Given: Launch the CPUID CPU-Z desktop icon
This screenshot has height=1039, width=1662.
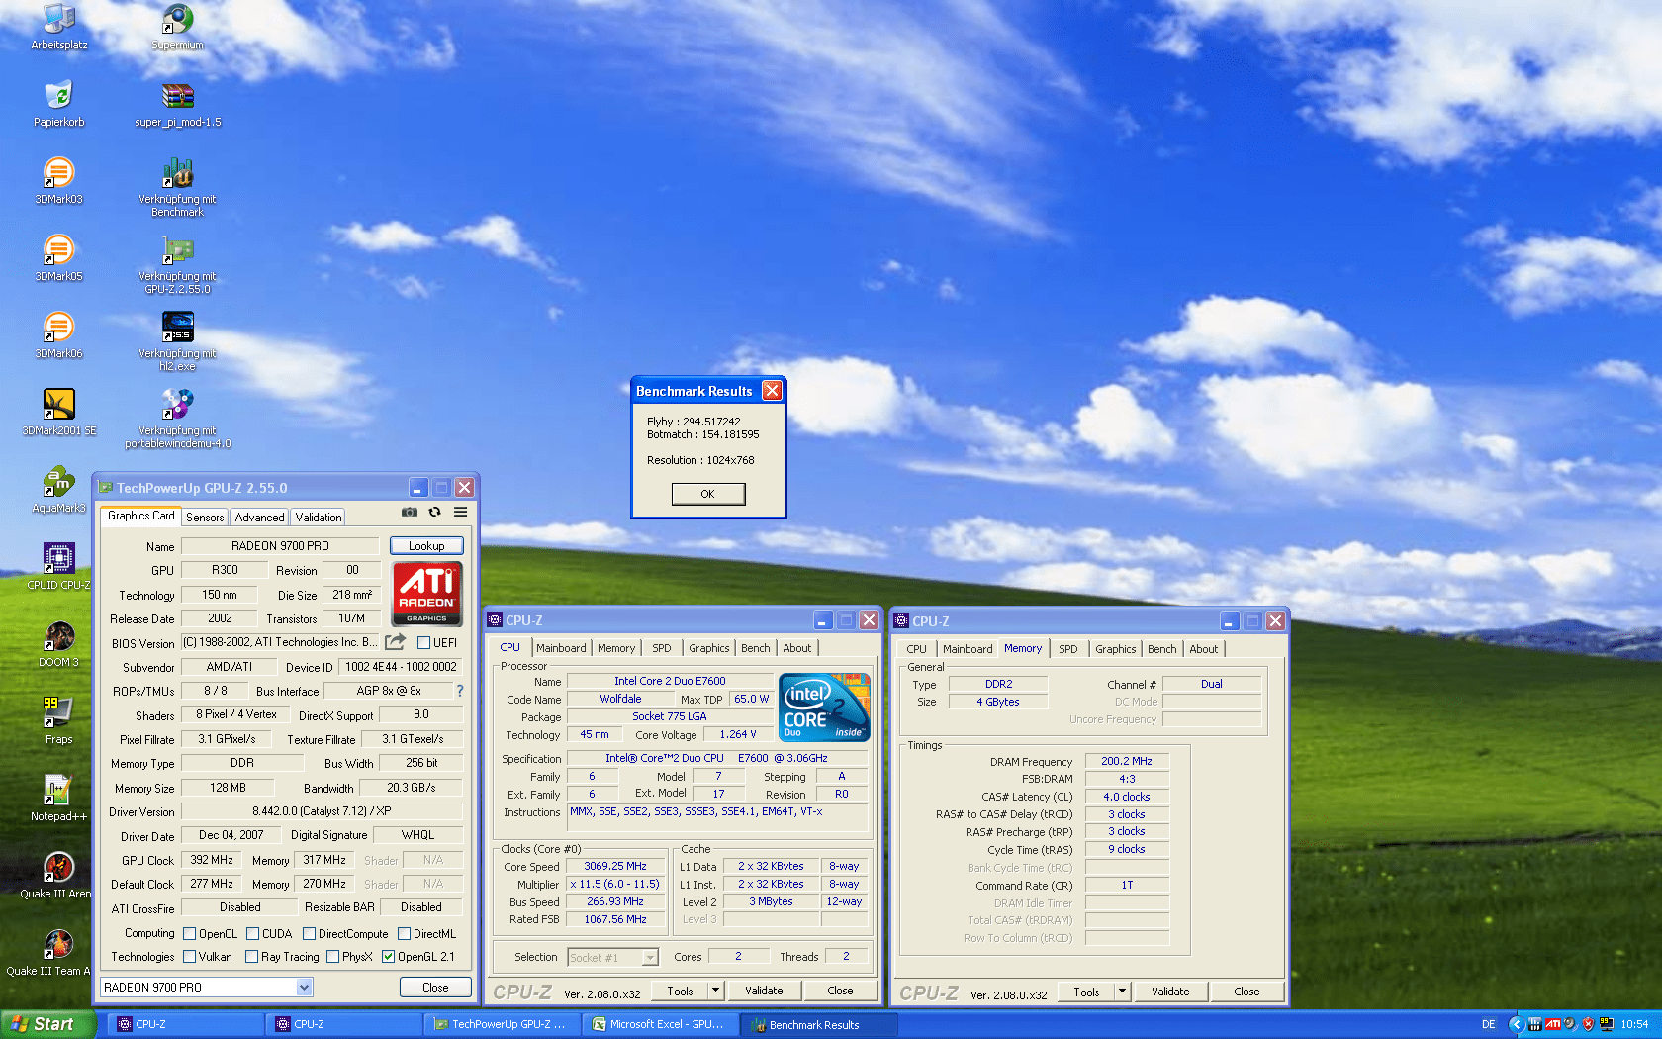Looking at the screenshot, I should coord(59,567).
